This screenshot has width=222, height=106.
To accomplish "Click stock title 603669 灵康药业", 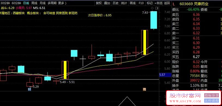I will (194, 4).
